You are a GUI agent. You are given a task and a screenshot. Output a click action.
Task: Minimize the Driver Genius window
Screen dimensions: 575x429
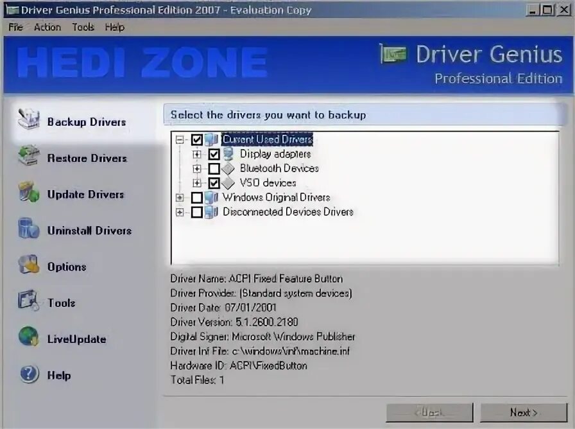click(x=532, y=10)
